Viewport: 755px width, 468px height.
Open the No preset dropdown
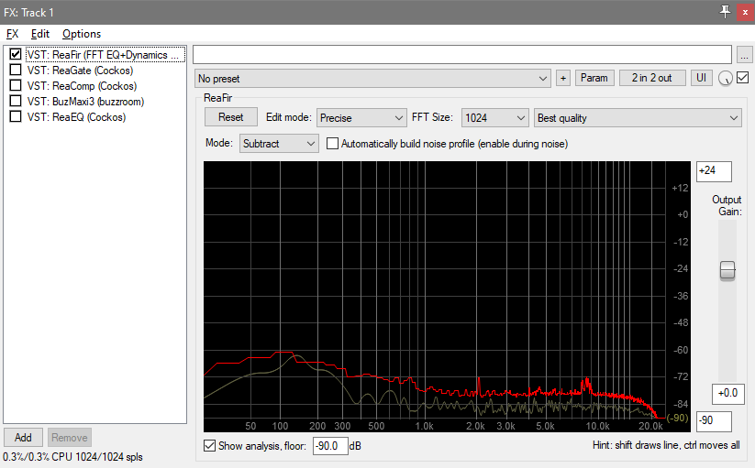point(372,78)
